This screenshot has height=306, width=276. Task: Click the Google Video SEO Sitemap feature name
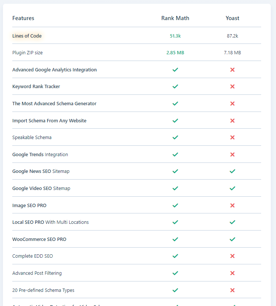coord(41,189)
